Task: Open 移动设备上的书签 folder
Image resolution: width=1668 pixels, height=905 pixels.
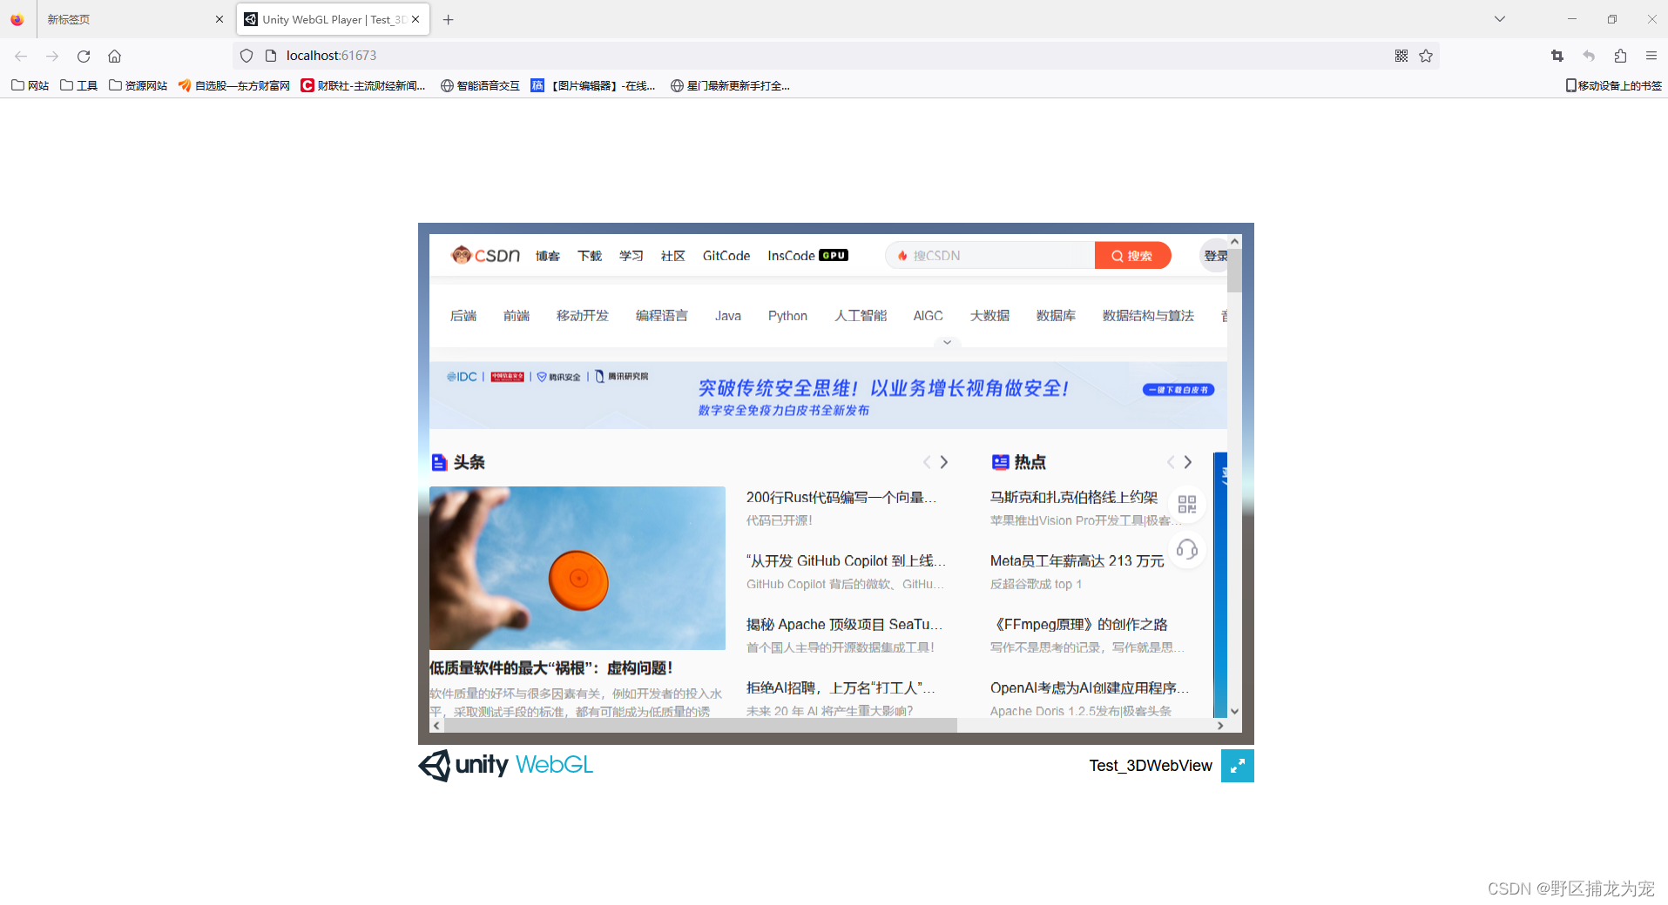Action: [1614, 85]
